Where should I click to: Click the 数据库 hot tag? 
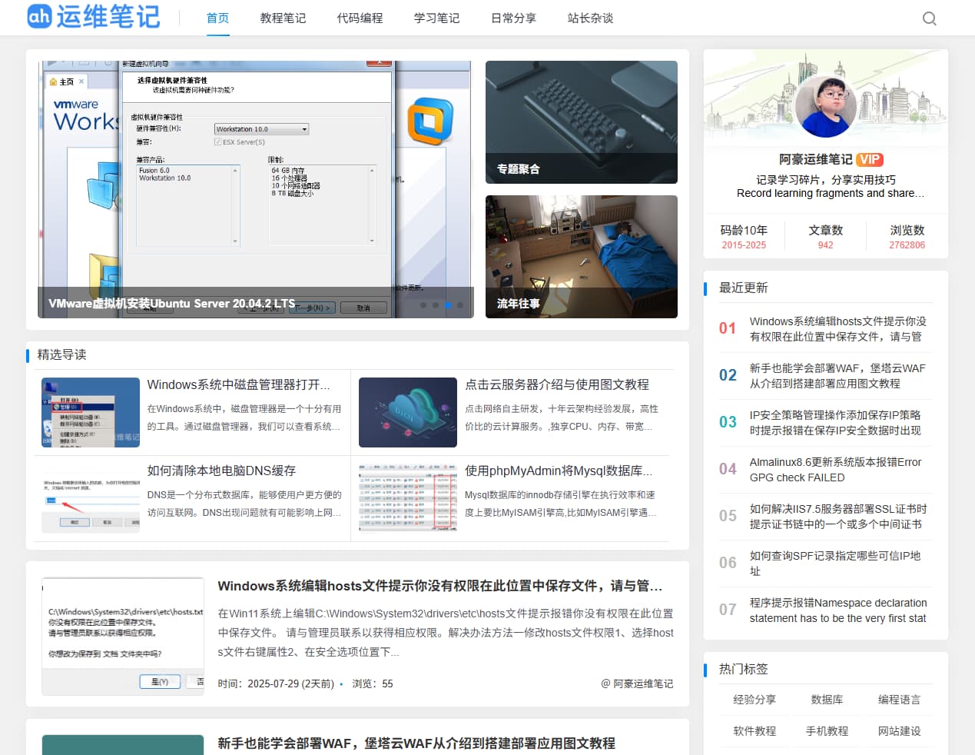[826, 699]
